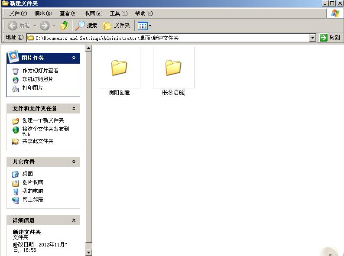
Task: Collapse the 图片任务 panel
Action: [x=74, y=58]
